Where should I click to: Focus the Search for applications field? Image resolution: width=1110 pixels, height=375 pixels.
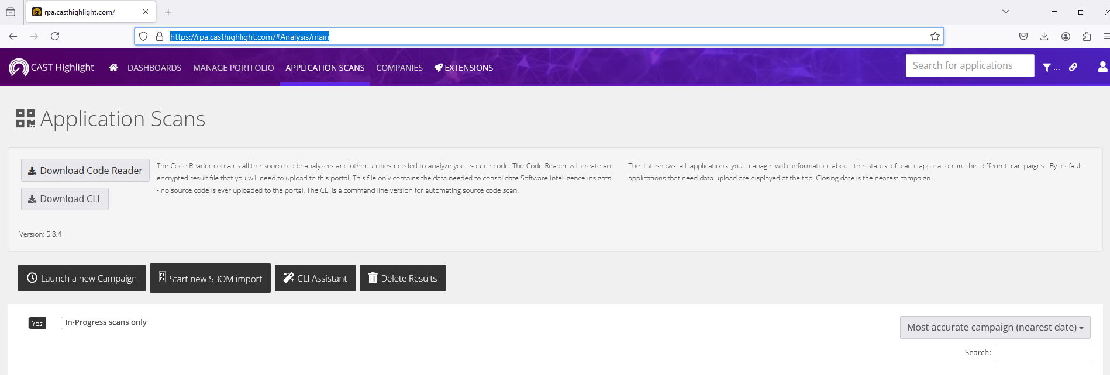tap(970, 65)
